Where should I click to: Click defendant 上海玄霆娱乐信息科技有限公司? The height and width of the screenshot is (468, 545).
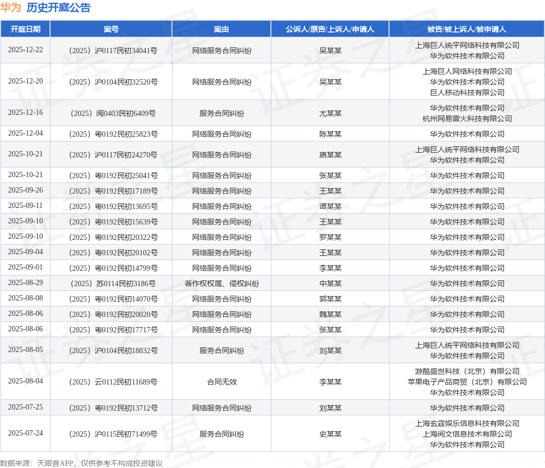467,423
